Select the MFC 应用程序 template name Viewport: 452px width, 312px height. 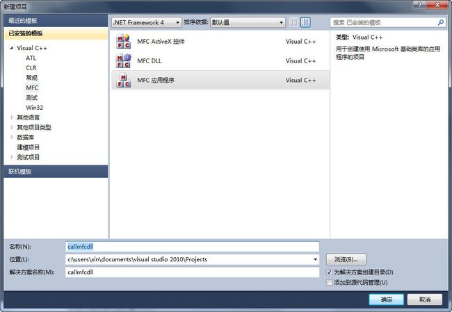(156, 80)
